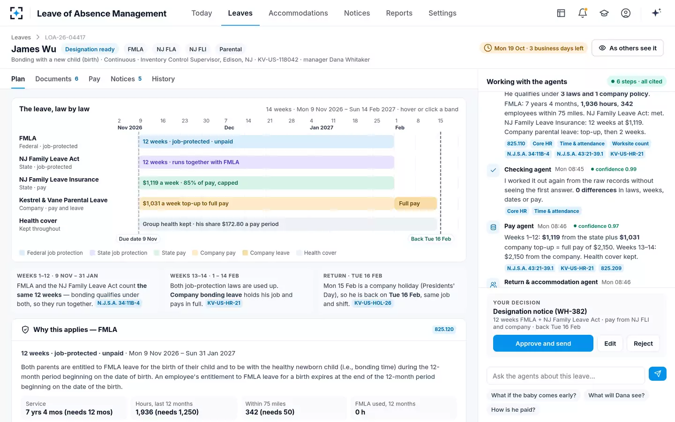Open the user profile icon
The width and height of the screenshot is (675, 422).
(626, 13)
